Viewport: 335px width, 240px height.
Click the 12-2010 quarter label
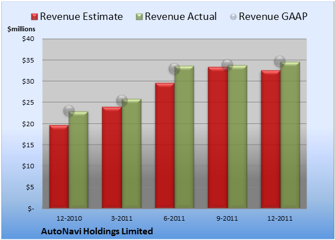69,218
